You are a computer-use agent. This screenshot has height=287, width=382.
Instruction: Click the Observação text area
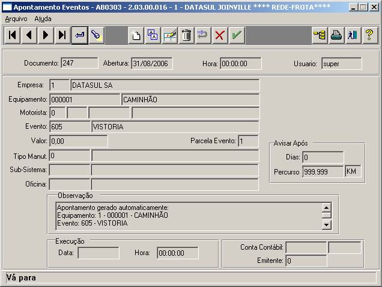click(x=189, y=216)
